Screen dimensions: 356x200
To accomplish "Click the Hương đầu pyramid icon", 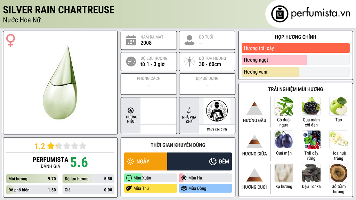I will point(254,108).
